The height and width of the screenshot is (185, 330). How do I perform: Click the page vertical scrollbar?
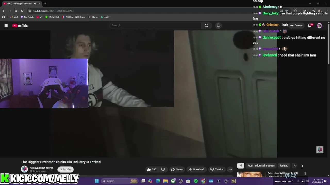pyautogui.click(x=329, y=44)
